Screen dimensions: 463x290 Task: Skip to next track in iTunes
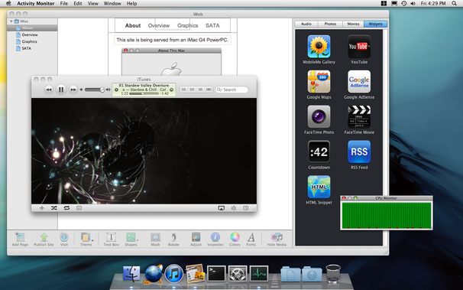73,90
